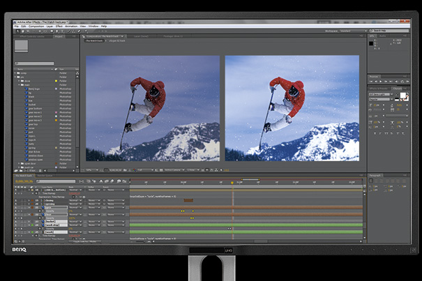
Task: Select the Rectangle mask shape tool
Action: pos(52,31)
